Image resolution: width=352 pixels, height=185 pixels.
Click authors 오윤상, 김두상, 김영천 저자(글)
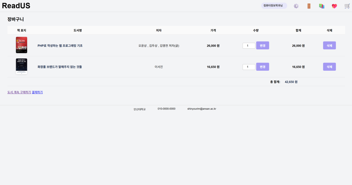coord(159,46)
